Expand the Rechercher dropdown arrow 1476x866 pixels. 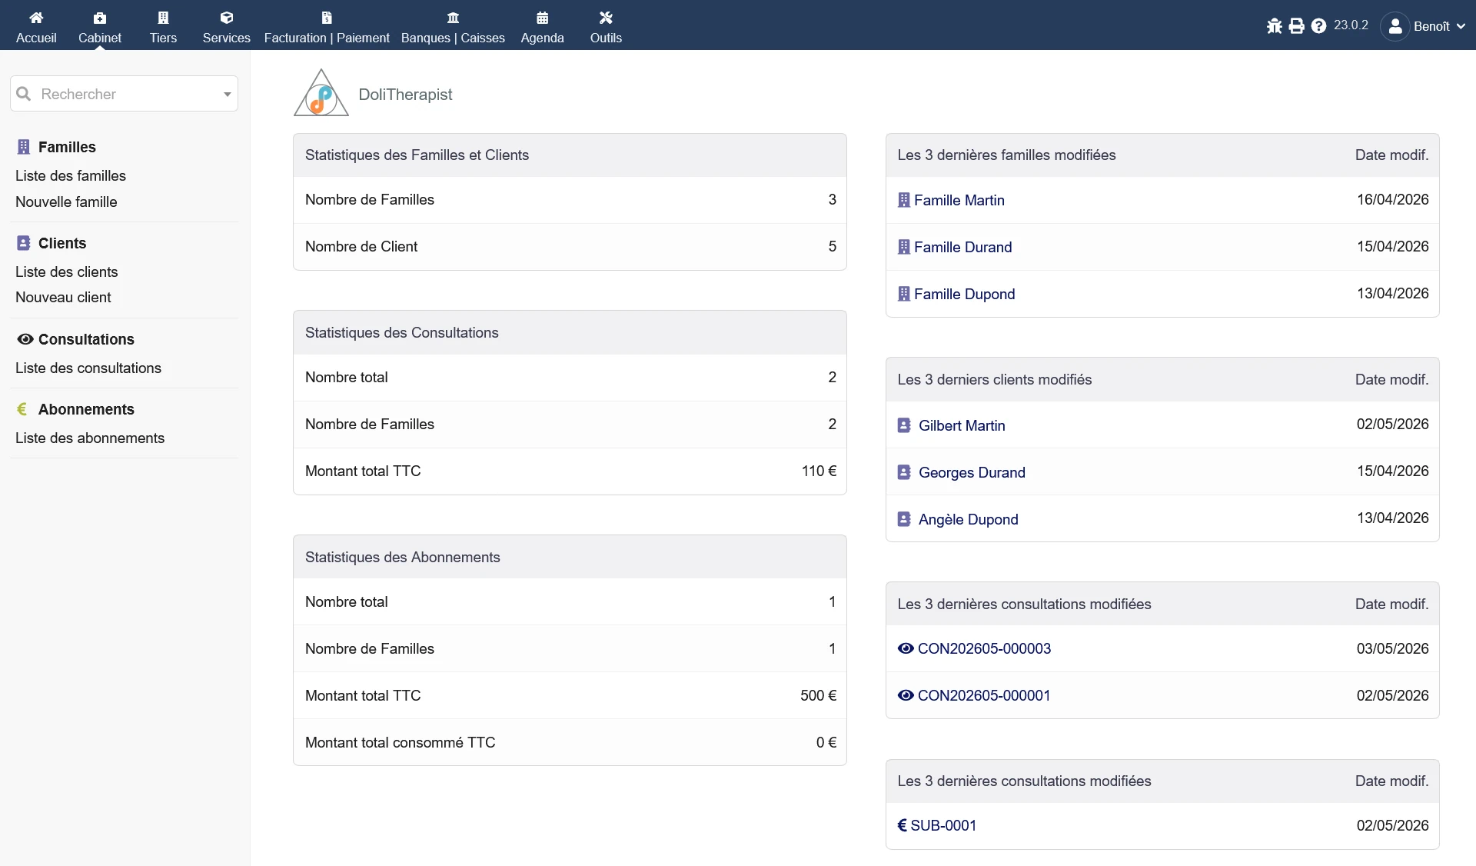tap(227, 95)
